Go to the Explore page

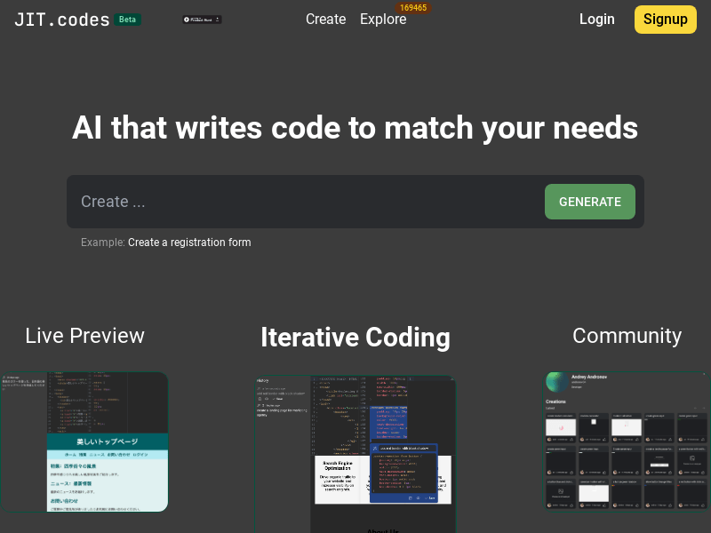[383, 20]
